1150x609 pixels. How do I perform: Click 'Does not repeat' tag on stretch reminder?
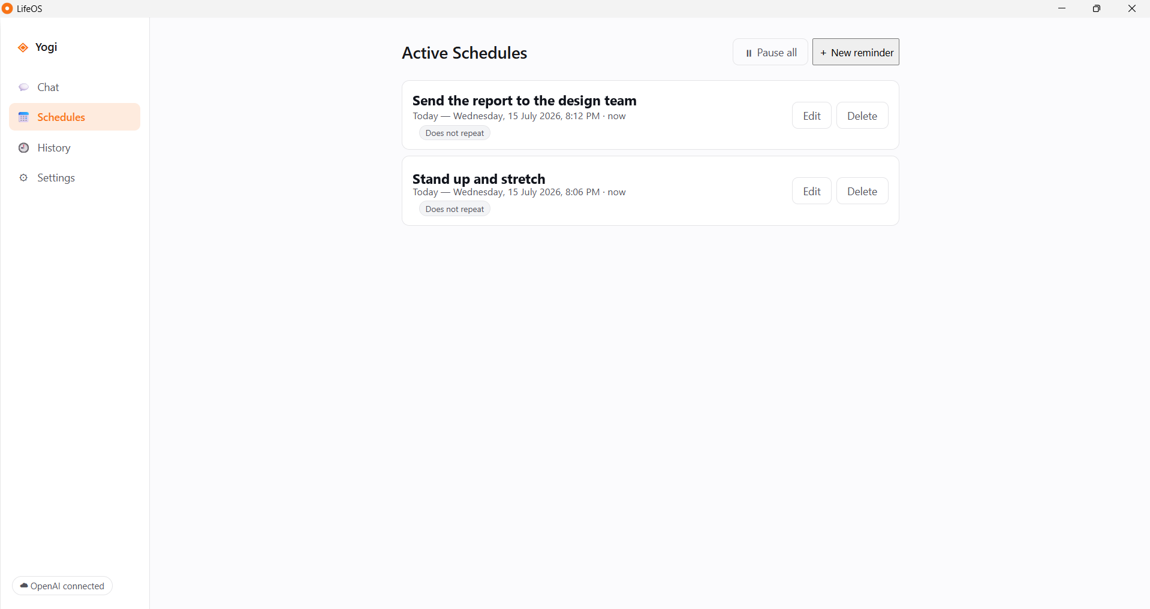pos(454,209)
